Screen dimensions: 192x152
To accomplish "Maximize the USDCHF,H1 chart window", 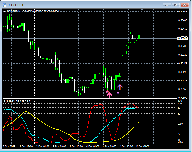I will click(x=176, y=5).
